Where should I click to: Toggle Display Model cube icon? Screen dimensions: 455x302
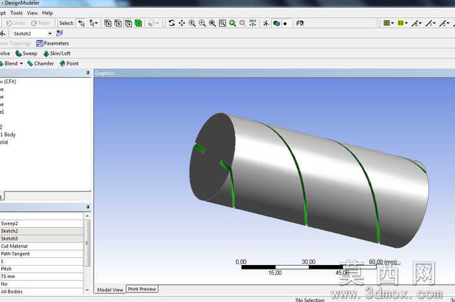[x=276, y=23]
